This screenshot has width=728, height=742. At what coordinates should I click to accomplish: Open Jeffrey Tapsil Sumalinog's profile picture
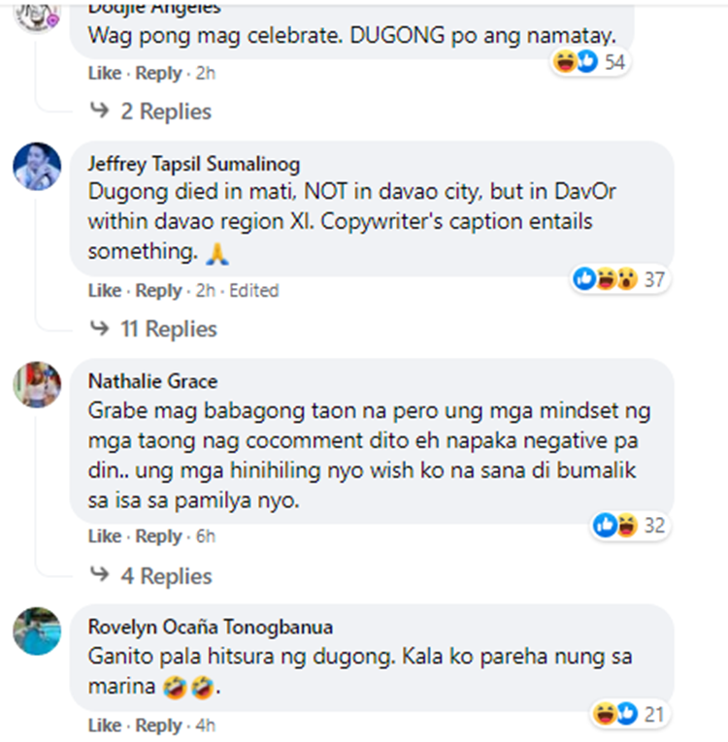(x=37, y=167)
